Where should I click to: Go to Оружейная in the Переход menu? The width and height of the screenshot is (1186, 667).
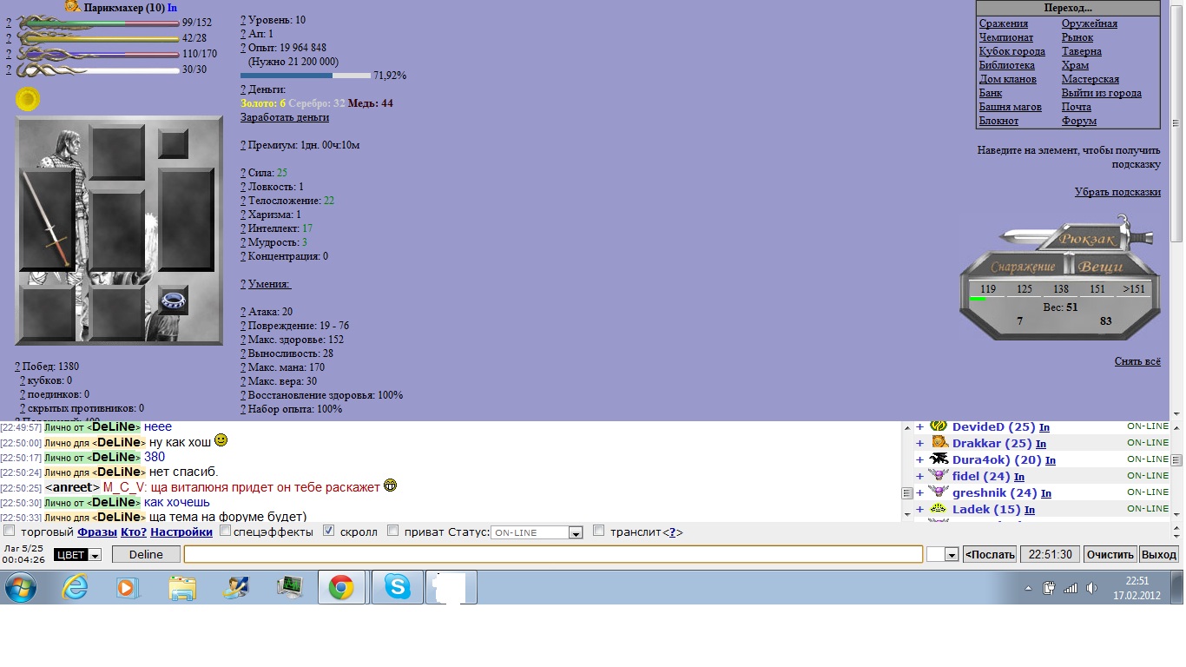(x=1089, y=23)
